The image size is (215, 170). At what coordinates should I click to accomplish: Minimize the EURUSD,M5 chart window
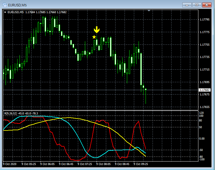pos(187,5)
